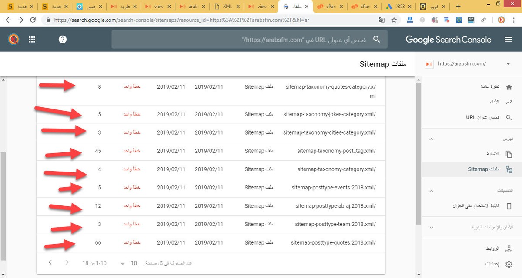This screenshot has height=278, width=522.
Task: Open sitemap-posttype-events.2018.xml row
Action: 211,188
